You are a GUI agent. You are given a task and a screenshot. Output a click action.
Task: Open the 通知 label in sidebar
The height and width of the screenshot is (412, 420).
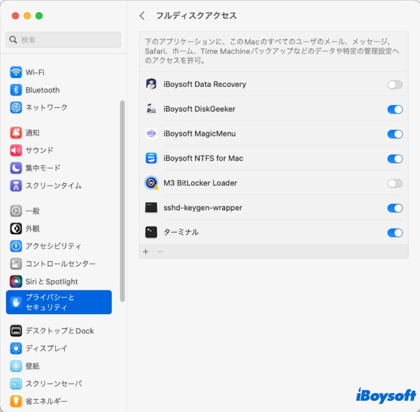(33, 132)
